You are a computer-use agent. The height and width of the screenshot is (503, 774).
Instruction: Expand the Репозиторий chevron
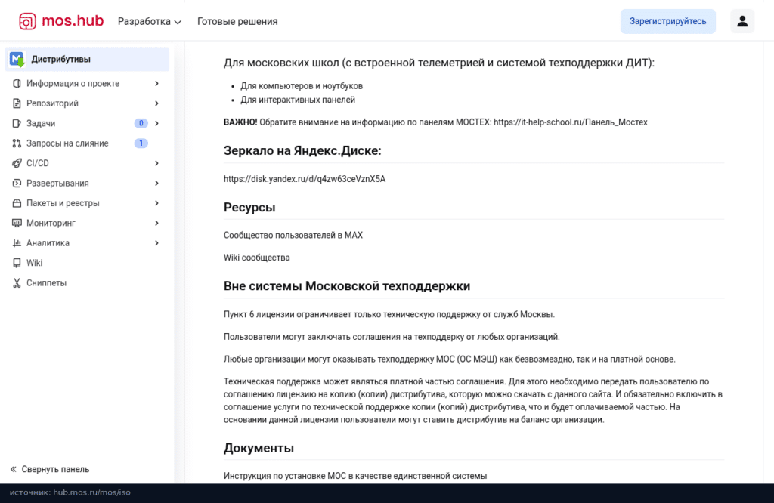(156, 103)
